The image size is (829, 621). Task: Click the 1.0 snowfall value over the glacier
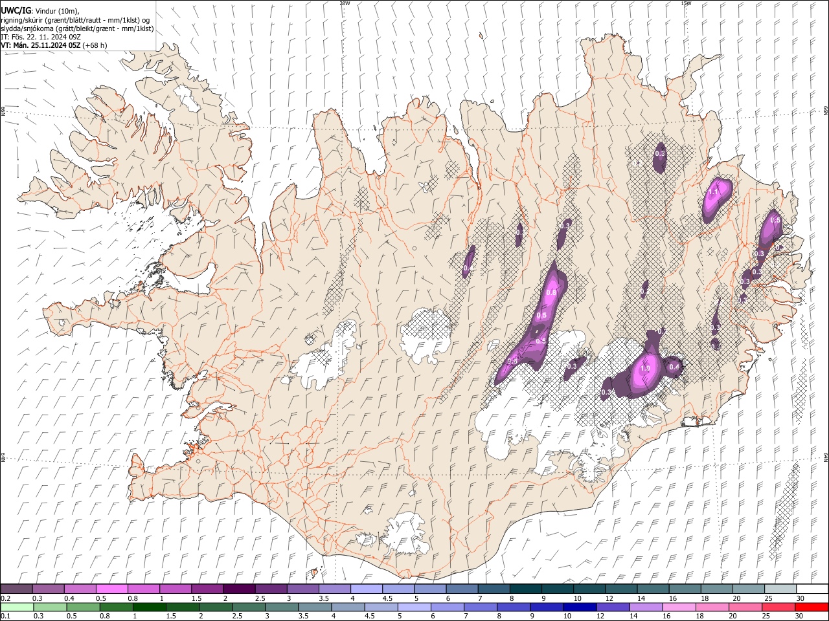tap(645, 369)
